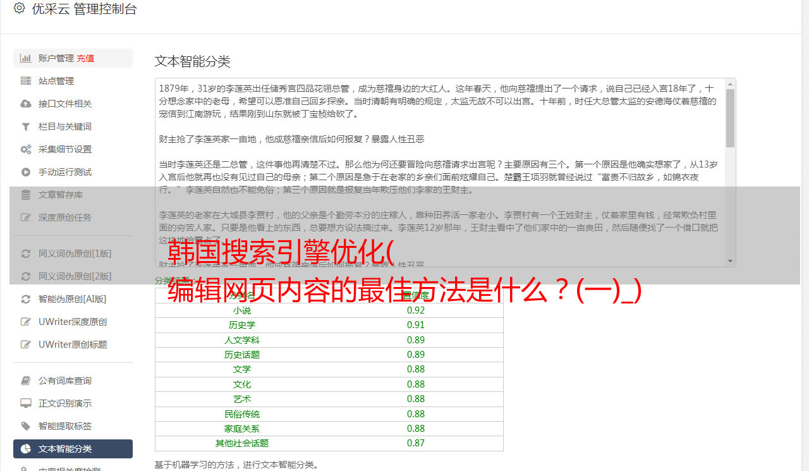Click the 家庭关系 category cell
This screenshot has width=809, height=471.
tap(242, 429)
